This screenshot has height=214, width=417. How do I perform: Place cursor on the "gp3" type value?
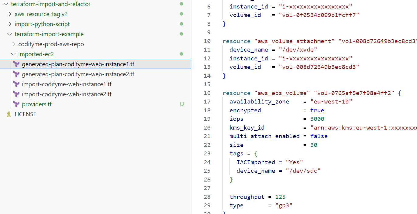click(x=284, y=206)
